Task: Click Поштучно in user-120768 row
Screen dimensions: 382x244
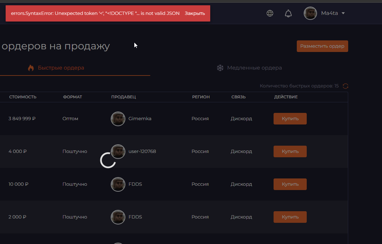Action: tap(75, 151)
